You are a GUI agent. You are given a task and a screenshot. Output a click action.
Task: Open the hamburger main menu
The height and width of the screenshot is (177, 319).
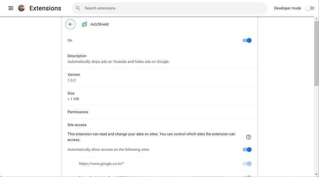coord(11,8)
